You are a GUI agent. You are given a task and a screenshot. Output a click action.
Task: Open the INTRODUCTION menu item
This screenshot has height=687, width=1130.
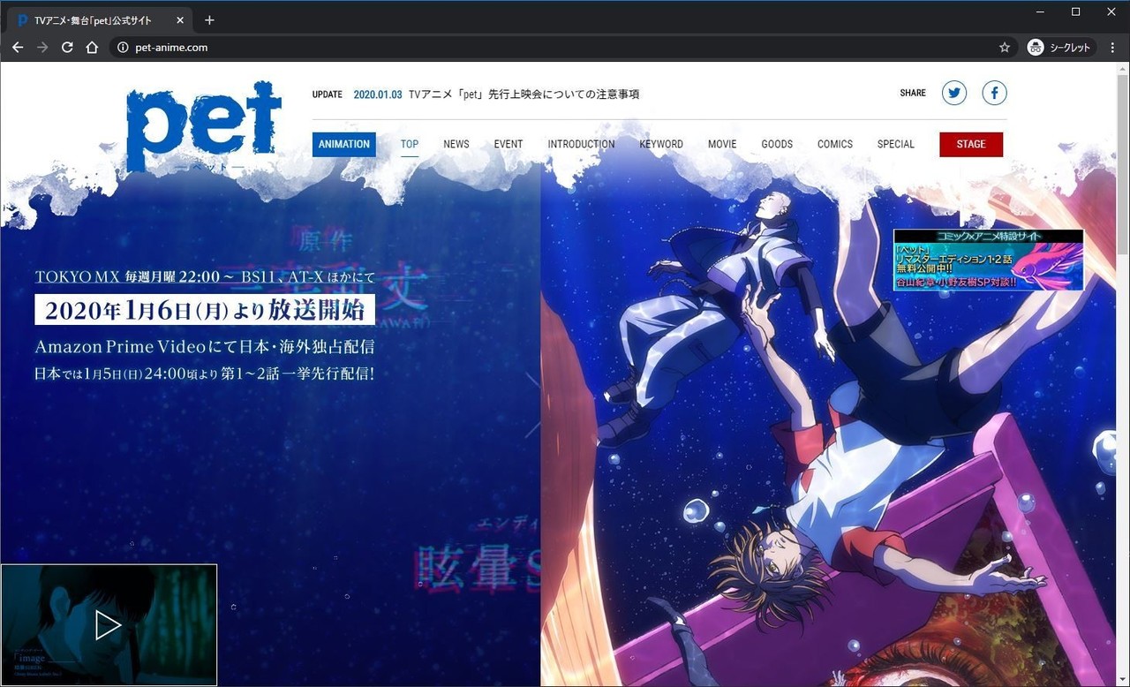pyautogui.click(x=581, y=144)
